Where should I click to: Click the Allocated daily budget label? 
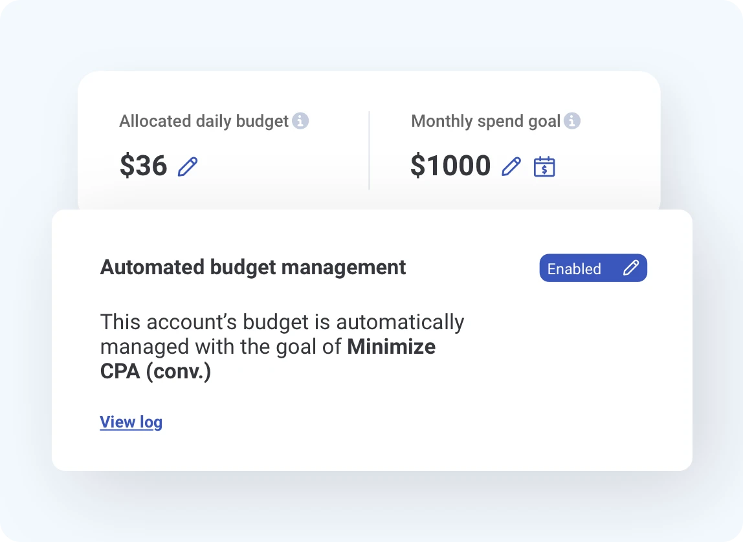tap(204, 121)
